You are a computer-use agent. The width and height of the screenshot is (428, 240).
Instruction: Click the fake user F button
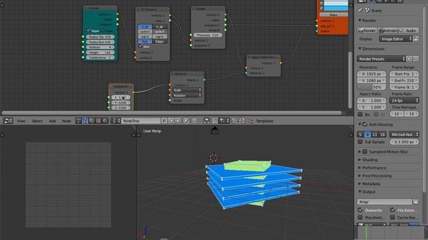[x=164, y=121]
